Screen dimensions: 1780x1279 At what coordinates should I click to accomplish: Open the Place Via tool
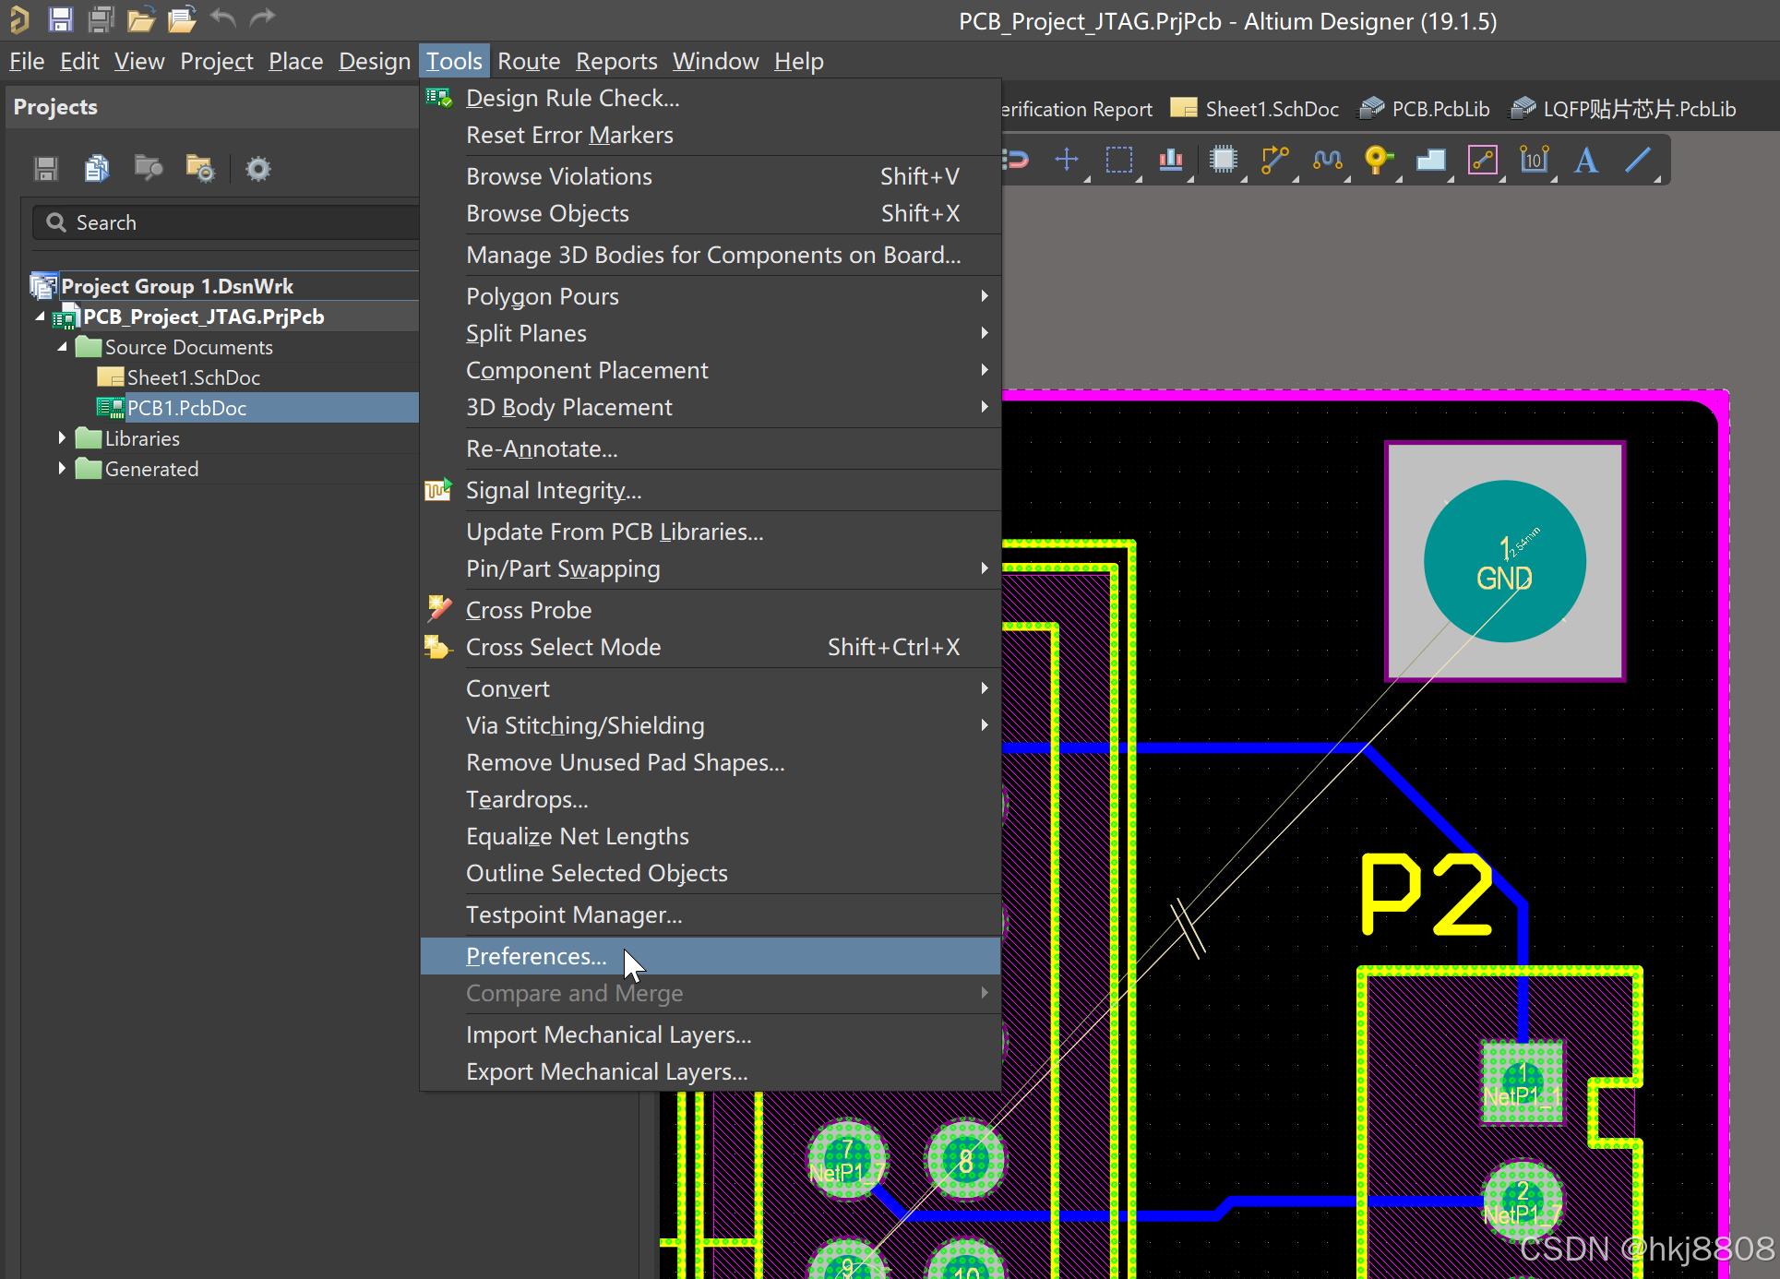[x=1379, y=159]
